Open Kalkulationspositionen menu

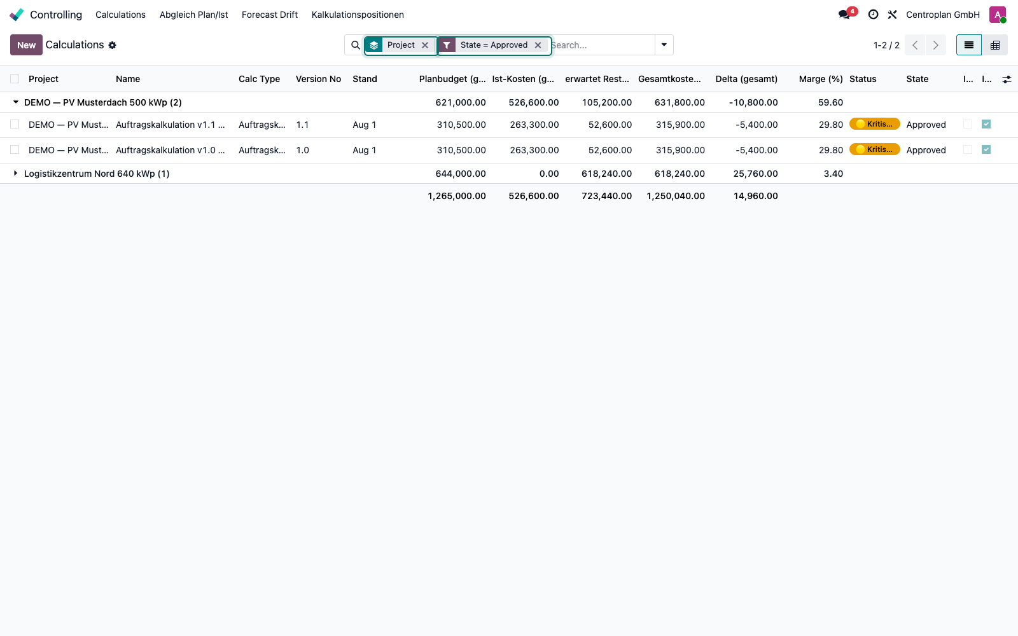click(358, 15)
